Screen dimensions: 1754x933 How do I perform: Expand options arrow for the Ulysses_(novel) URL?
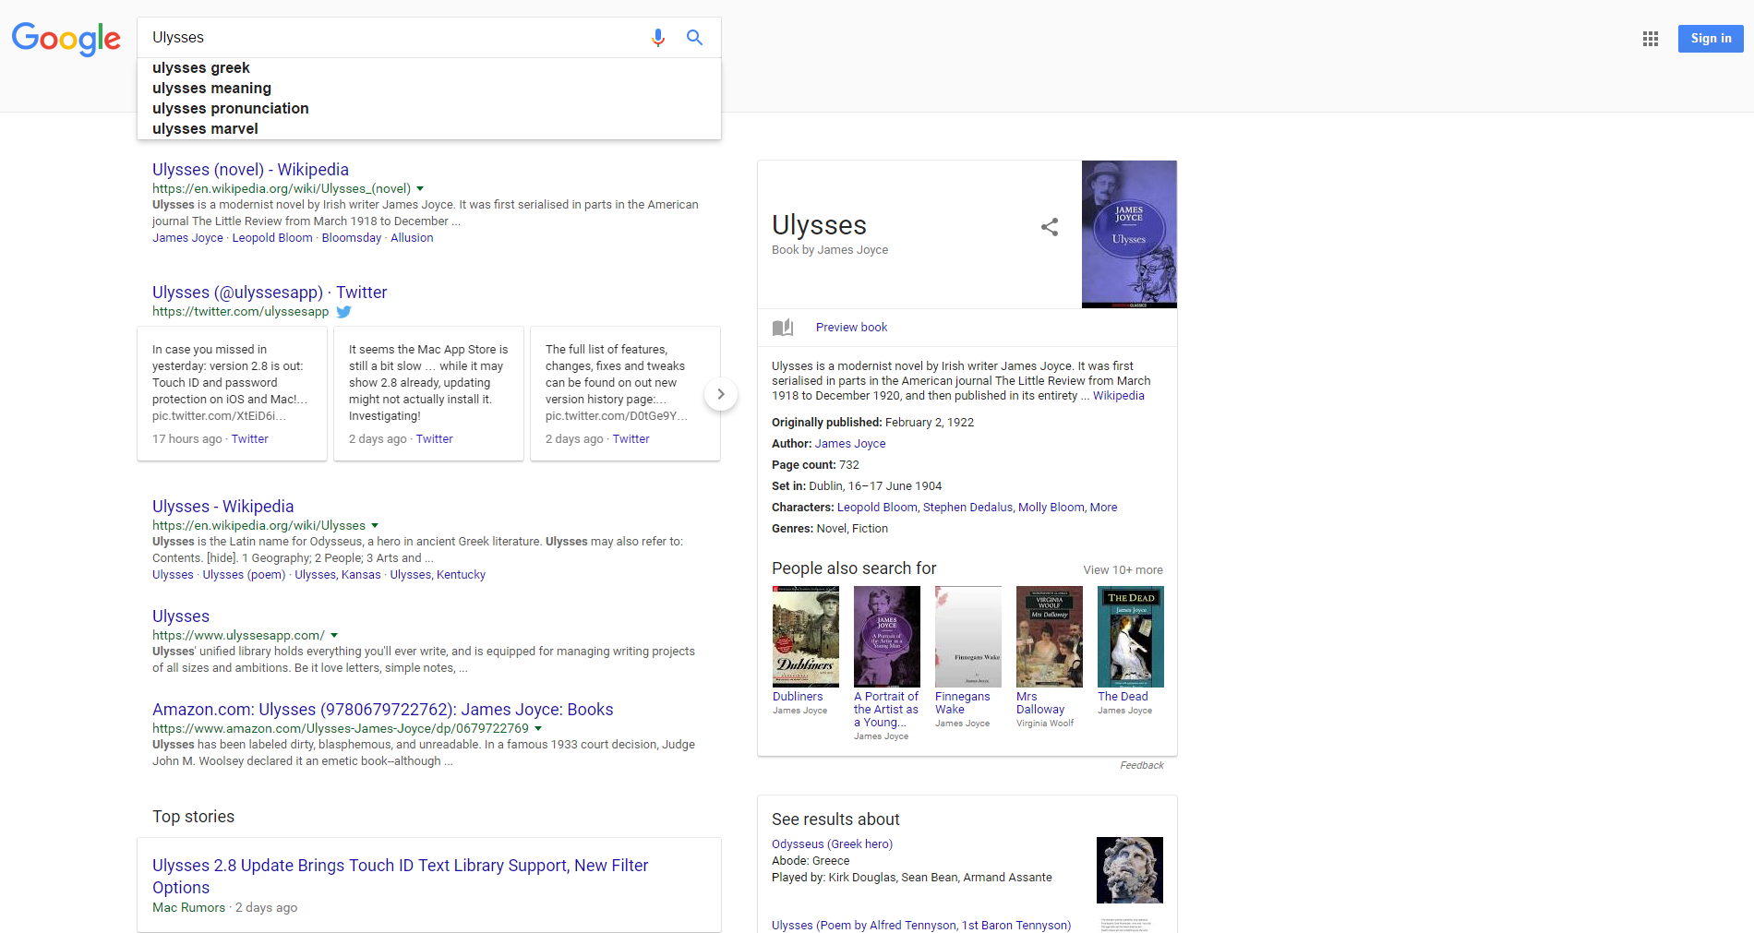(420, 189)
